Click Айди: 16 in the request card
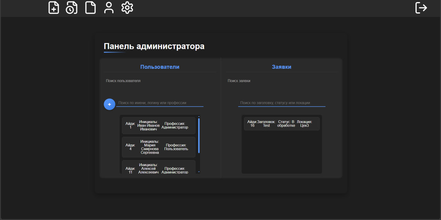The image size is (441, 220). point(252,124)
